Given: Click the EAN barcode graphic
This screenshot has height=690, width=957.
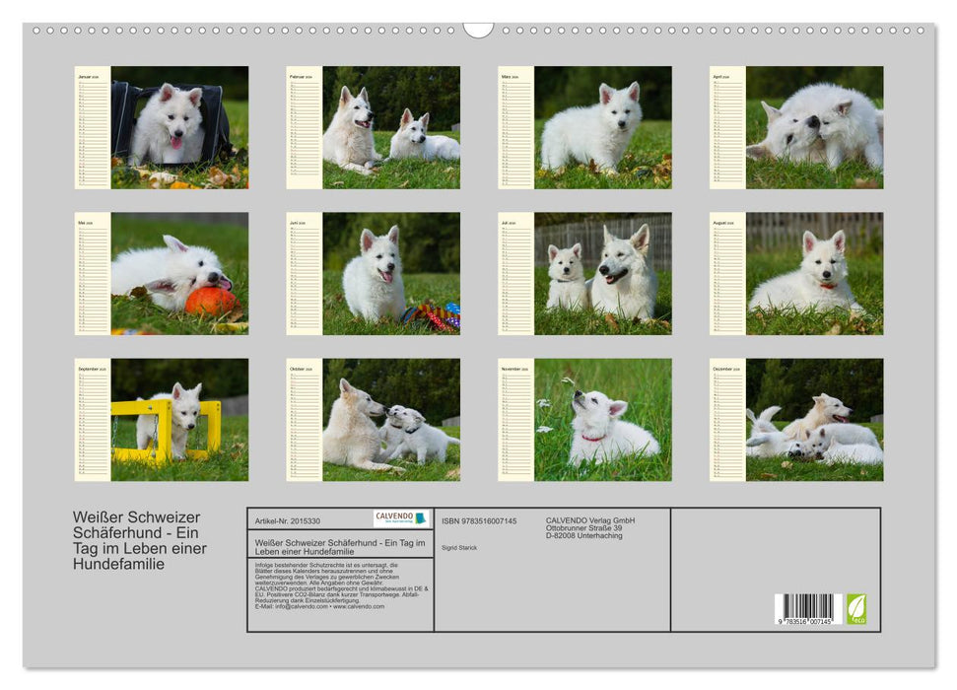Looking at the screenshot, I should (x=808, y=609).
